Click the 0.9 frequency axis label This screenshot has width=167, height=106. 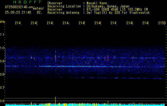coord(2,61)
